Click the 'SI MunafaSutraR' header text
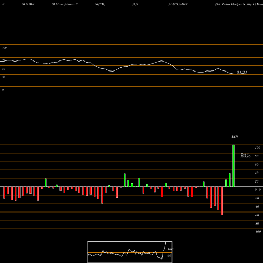This screenshot has height=263, width=263. [65, 4]
